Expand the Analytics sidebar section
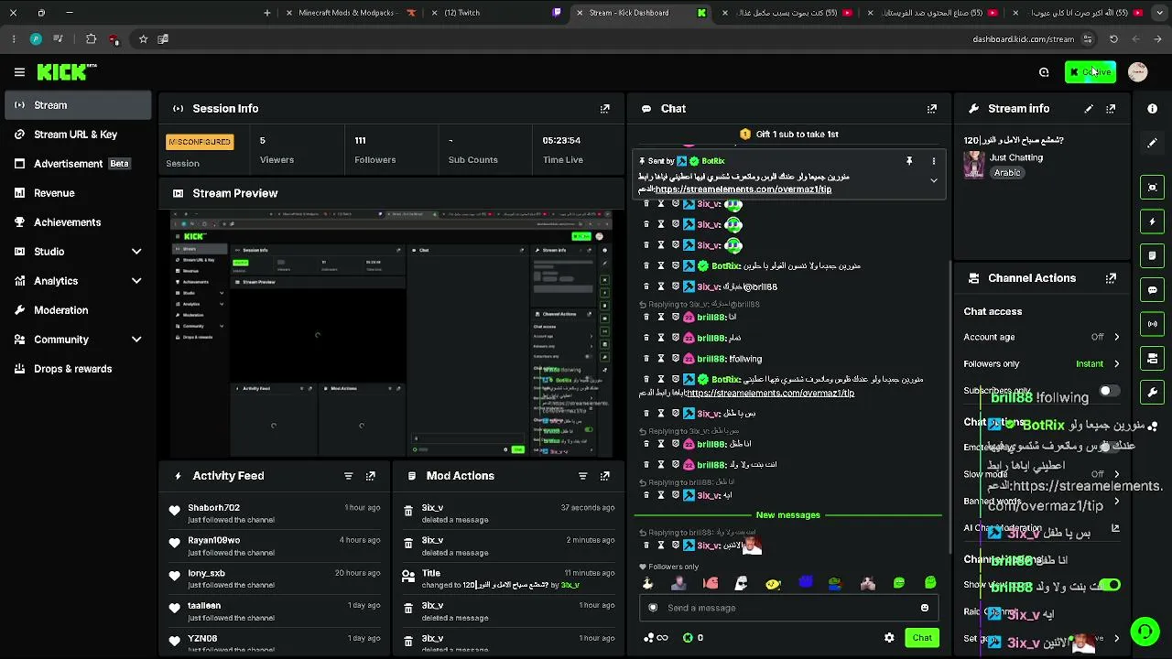 click(x=136, y=281)
